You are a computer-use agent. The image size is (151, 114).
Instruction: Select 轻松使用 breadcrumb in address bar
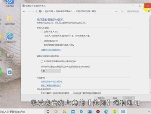coord(49,11)
